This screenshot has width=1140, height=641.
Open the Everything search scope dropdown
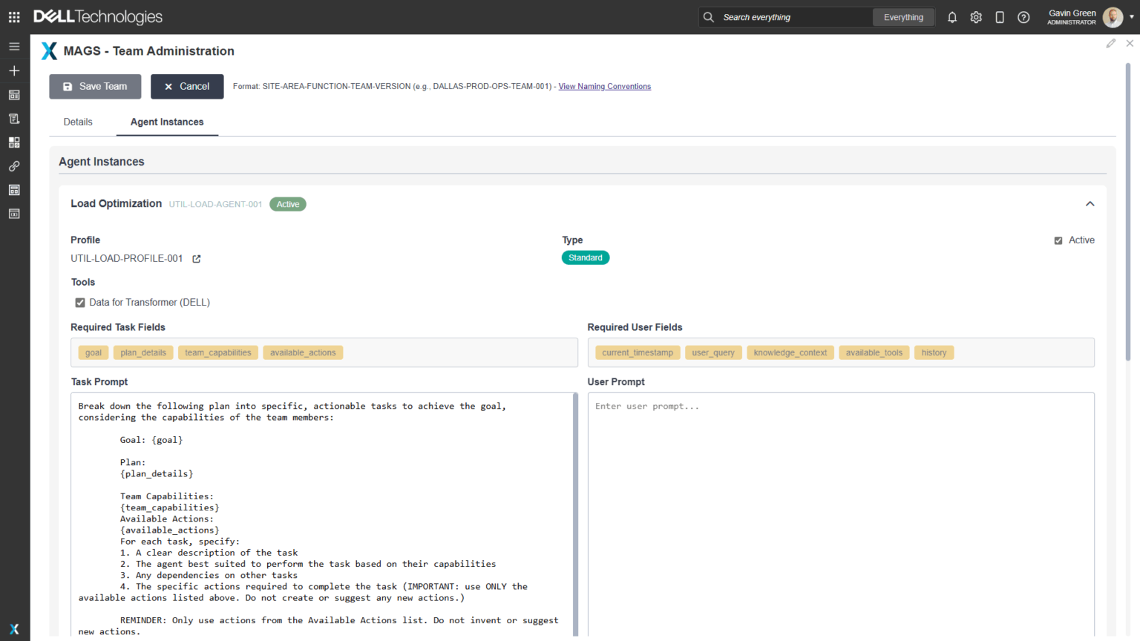pyautogui.click(x=903, y=17)
